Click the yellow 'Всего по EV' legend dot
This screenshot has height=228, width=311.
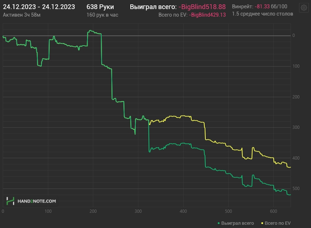[x=262, y=223]
